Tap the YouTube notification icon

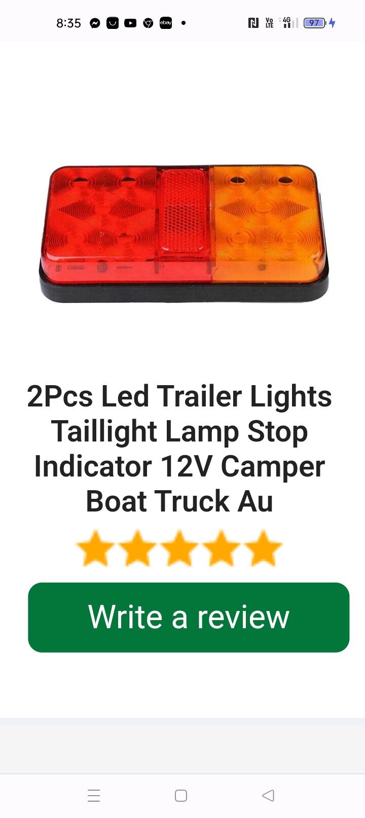tap(130, 23)
